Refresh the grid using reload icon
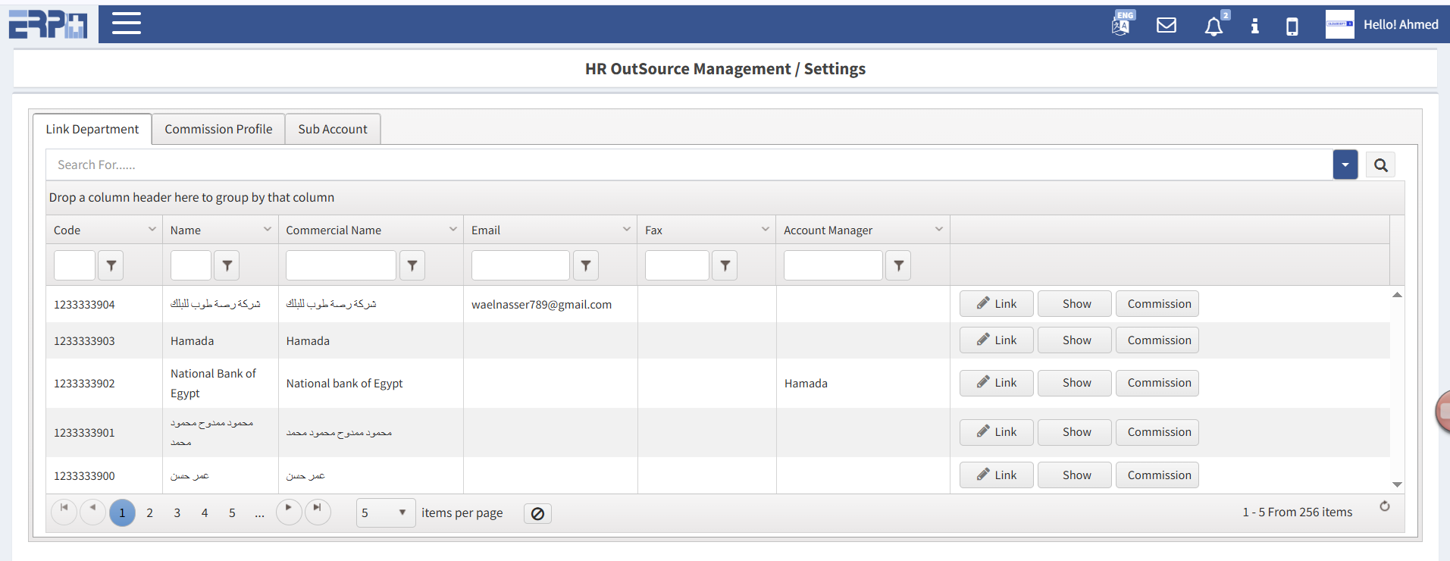This screenshot has height=561, width=1450. [x=1385, y=506]
